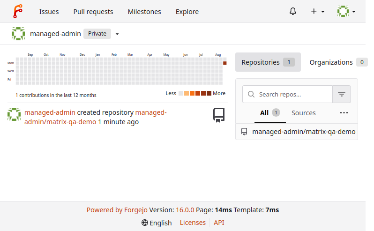Click the Private visibility badge

(97, 34)
